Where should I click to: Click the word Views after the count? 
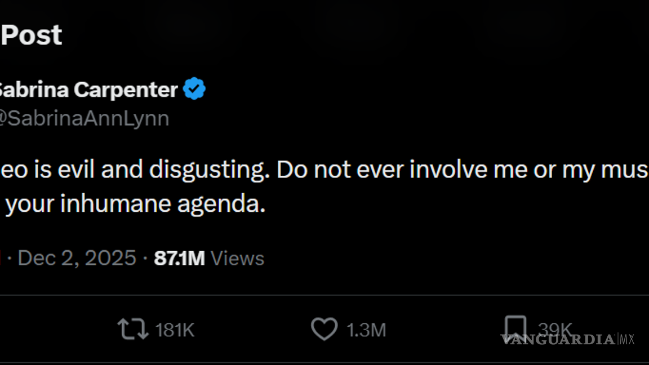[x=237, y=257]
